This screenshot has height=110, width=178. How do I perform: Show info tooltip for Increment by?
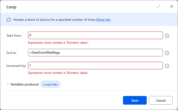(x=167, y=66)
